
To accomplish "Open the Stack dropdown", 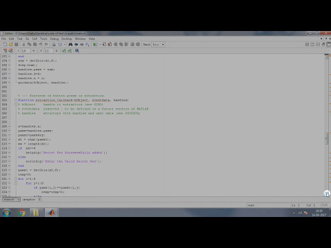I will (x=159, y=44).
